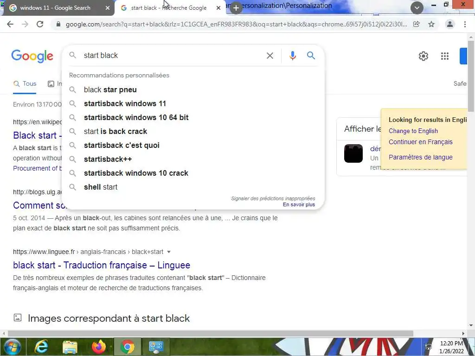Click the address bar URL
Viewport: 475px width, 356px height.
click(x=236, y=24)
